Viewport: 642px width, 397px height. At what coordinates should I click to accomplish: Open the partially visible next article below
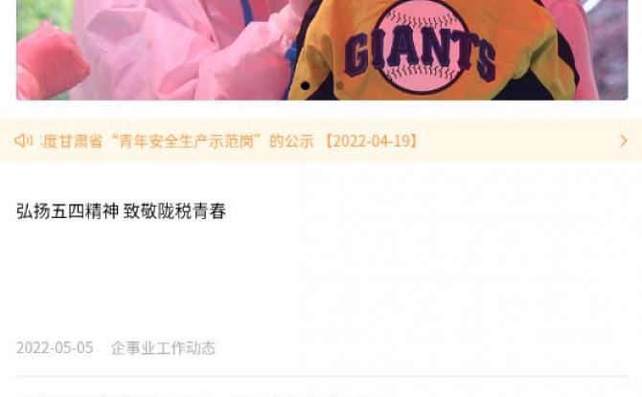205,394
